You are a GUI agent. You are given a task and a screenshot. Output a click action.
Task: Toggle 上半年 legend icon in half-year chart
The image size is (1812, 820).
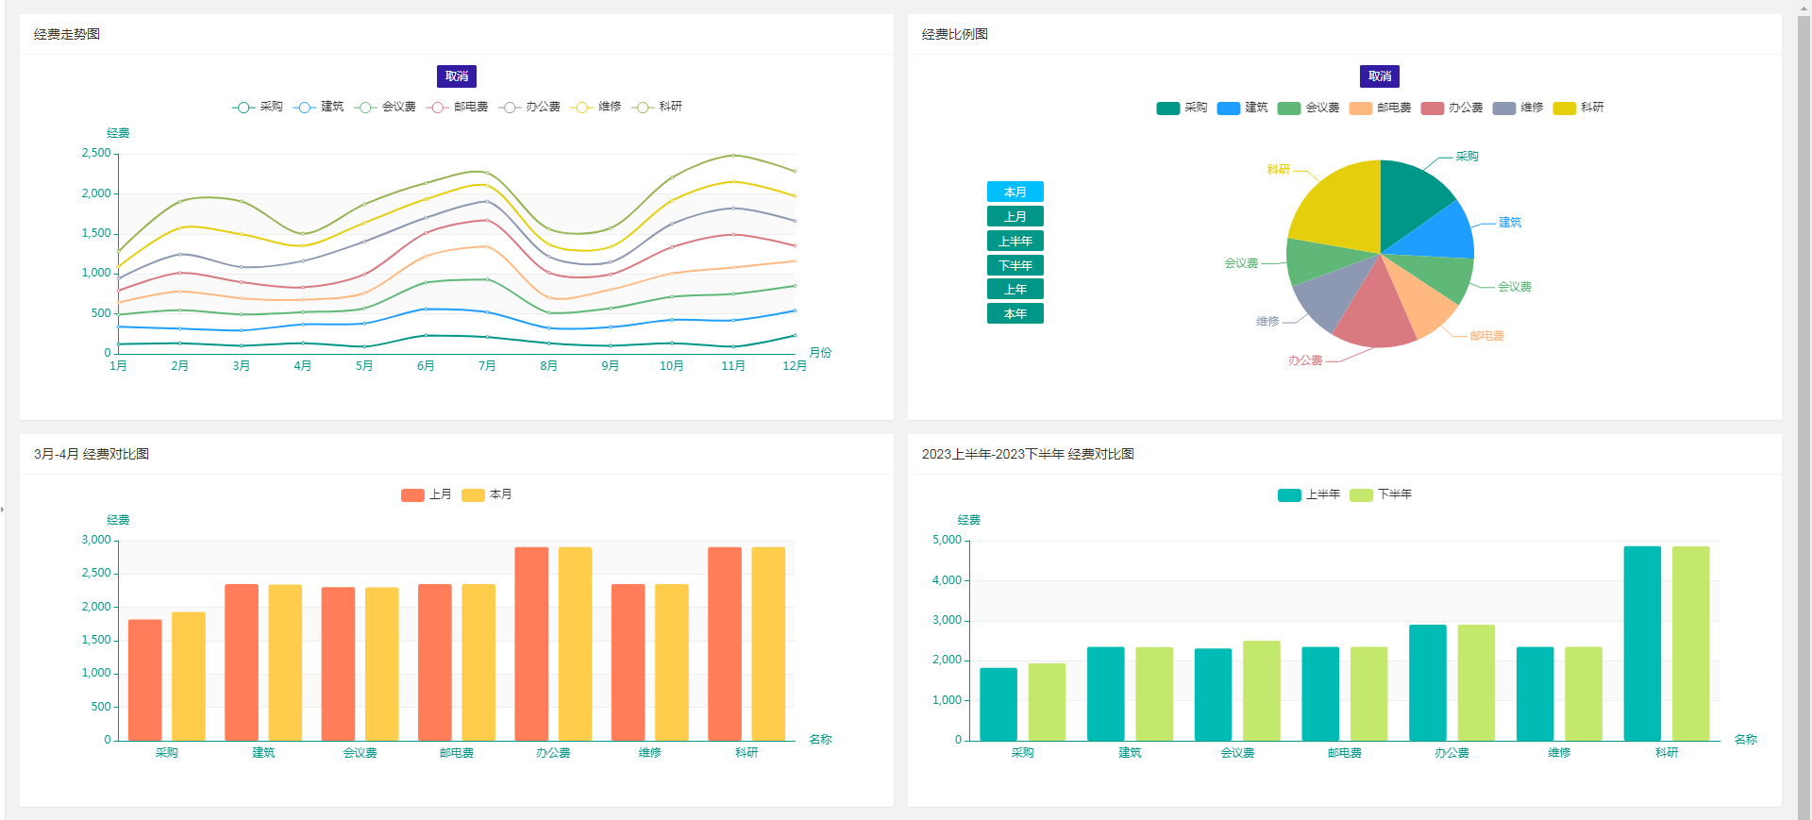pyautogui.click(x=1288, y=495)
